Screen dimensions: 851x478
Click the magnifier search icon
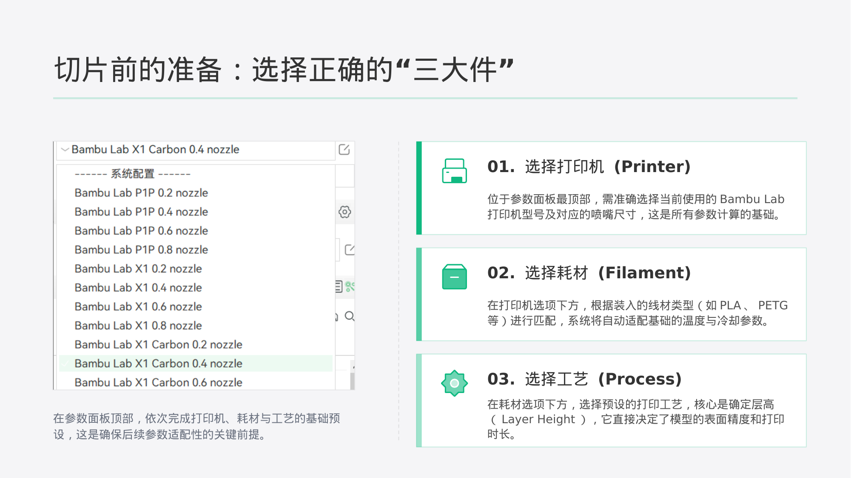(x=350, y=316)
